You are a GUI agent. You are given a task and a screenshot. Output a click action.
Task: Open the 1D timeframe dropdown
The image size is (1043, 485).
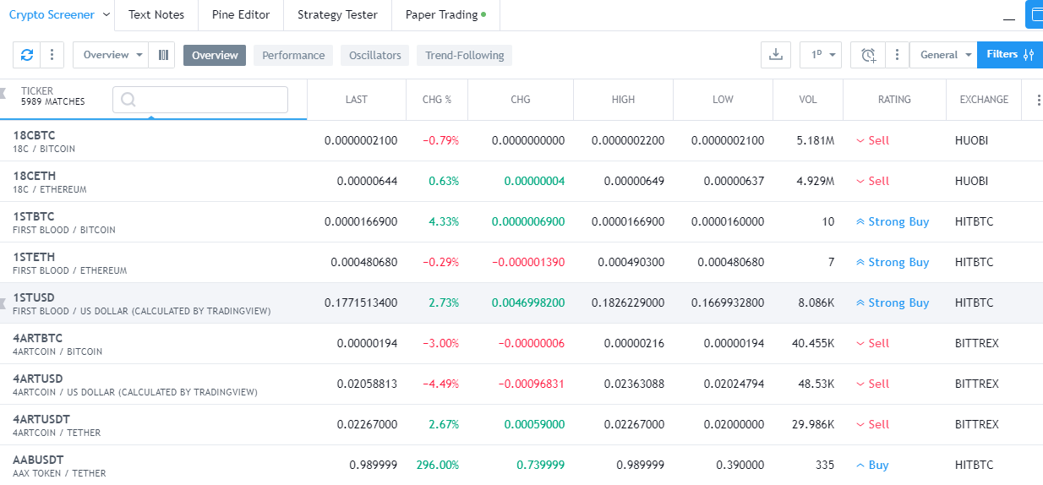820,55
